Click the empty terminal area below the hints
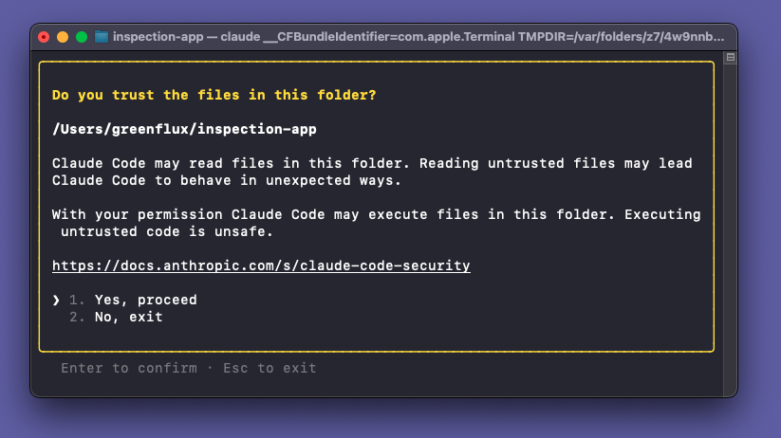 [380, 386]
